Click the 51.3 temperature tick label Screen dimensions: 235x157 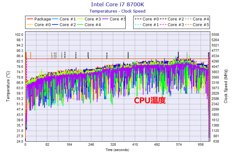click(x=20, y=104)
